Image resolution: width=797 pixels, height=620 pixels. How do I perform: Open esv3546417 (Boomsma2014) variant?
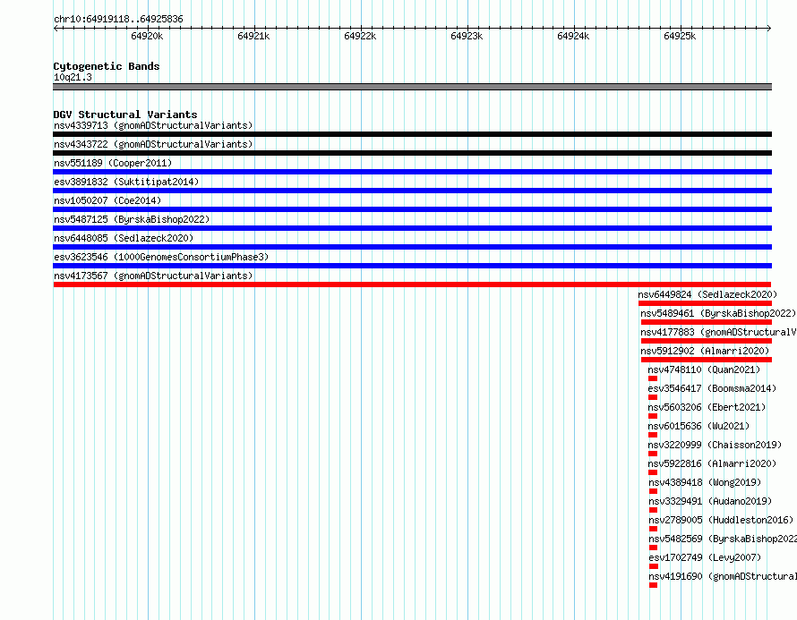tap(712, 388)
